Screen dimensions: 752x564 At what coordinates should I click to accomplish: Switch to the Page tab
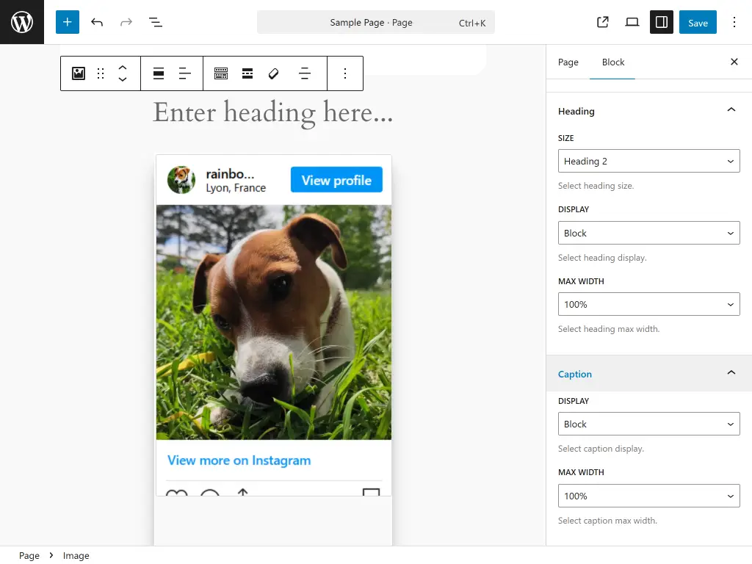coord(568,62)
